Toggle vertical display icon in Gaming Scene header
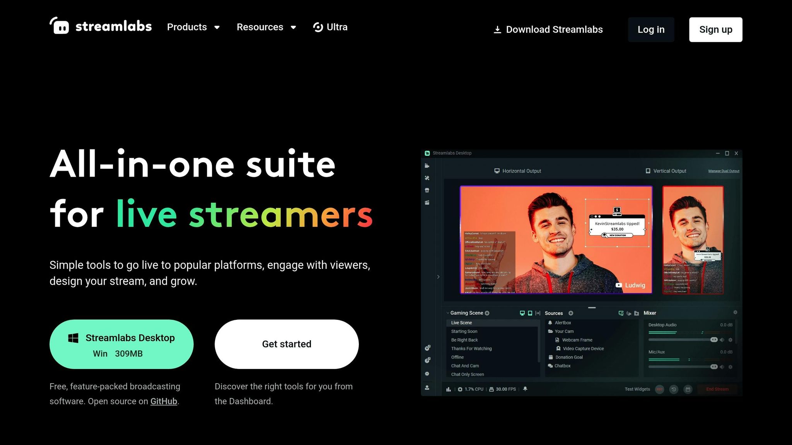Screen dimensions: 792x445 (530, 313)
